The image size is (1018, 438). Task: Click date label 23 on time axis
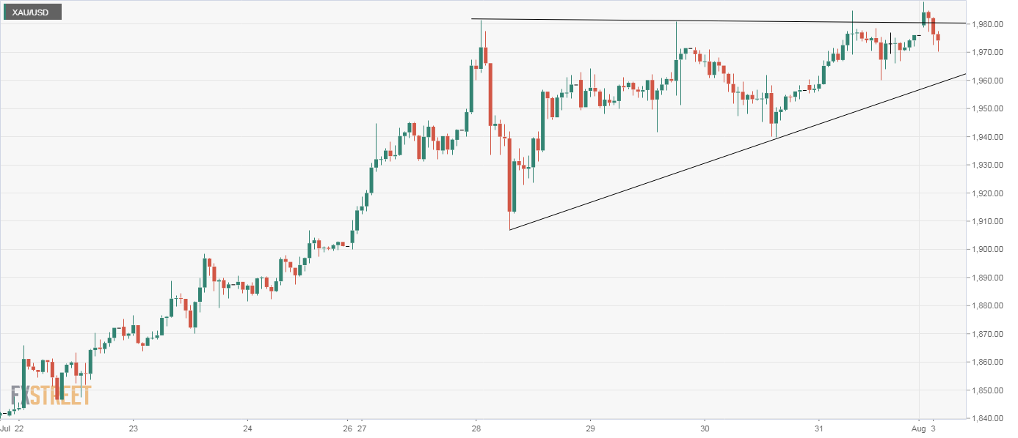tap(133, 428)
